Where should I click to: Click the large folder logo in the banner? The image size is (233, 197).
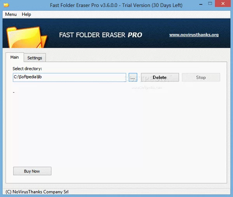click(26, 37)
